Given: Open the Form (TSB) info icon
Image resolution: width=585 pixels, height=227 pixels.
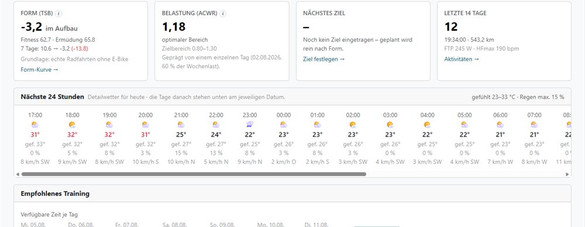Looking at the screenshot, I should pyautogui.click(x=58, y=13).
